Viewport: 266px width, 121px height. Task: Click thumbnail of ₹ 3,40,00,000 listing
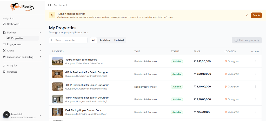point(58,87)
